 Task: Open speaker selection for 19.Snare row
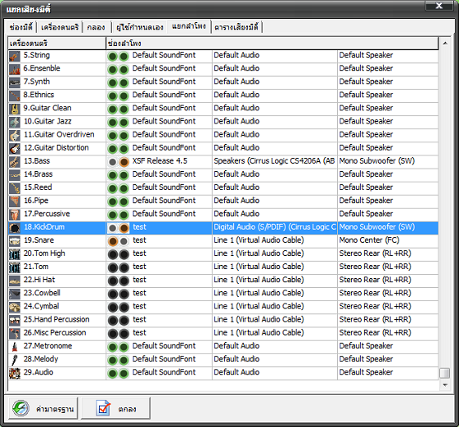click(x=388, y=240)
